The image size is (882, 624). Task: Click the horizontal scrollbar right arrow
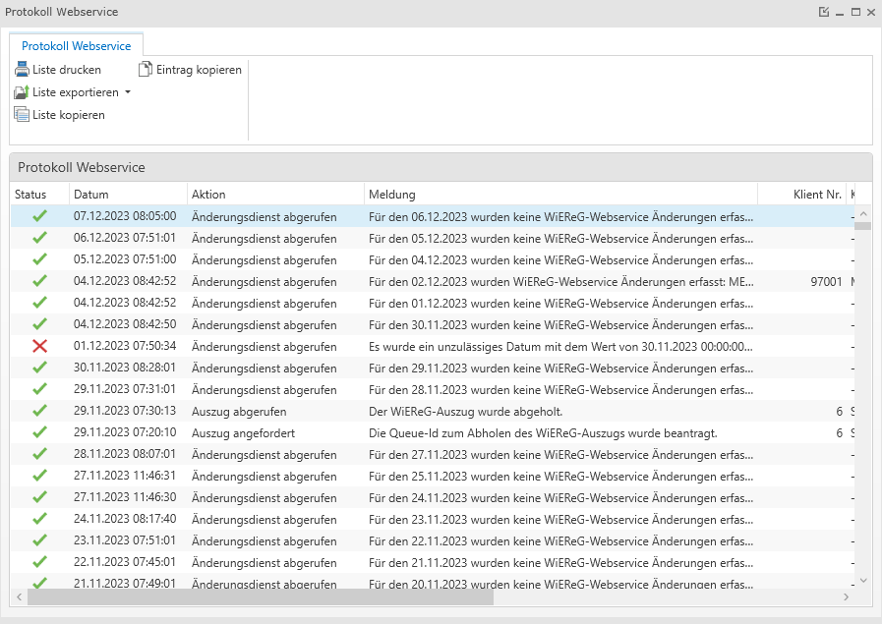[846, 597]
